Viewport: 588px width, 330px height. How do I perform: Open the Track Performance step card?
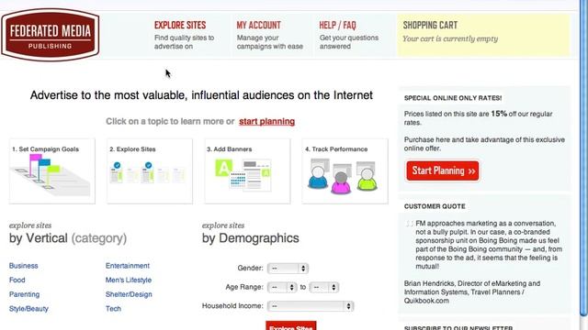[x=345, y=171]
